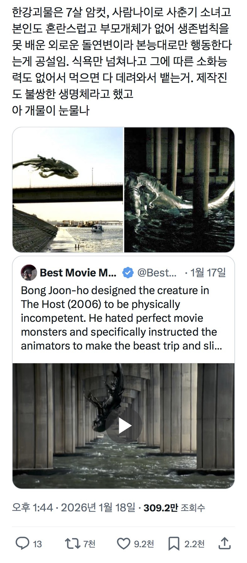The height and width of the screenshot is (563, 247).
Task: Tap the retweet arrows icon
Action: 72,543
